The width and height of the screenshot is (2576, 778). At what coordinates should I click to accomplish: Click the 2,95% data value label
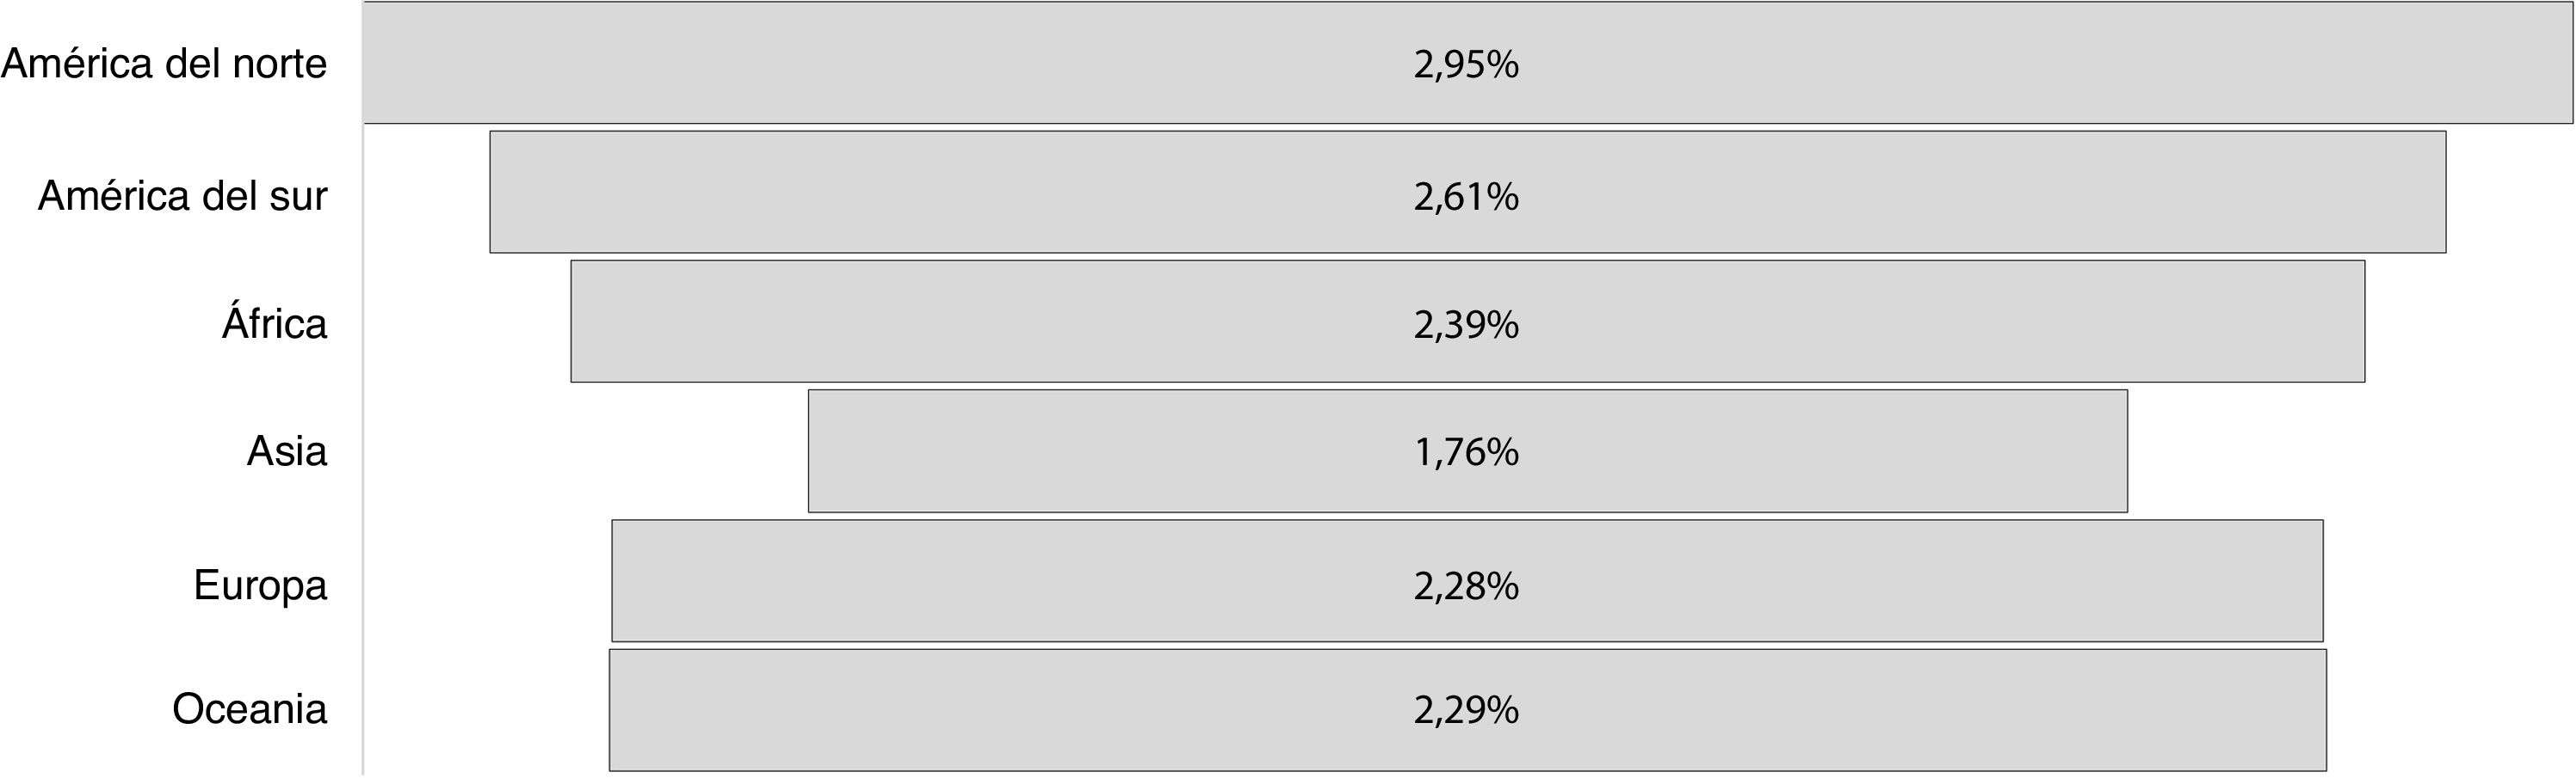click(x=1466, y=65)
